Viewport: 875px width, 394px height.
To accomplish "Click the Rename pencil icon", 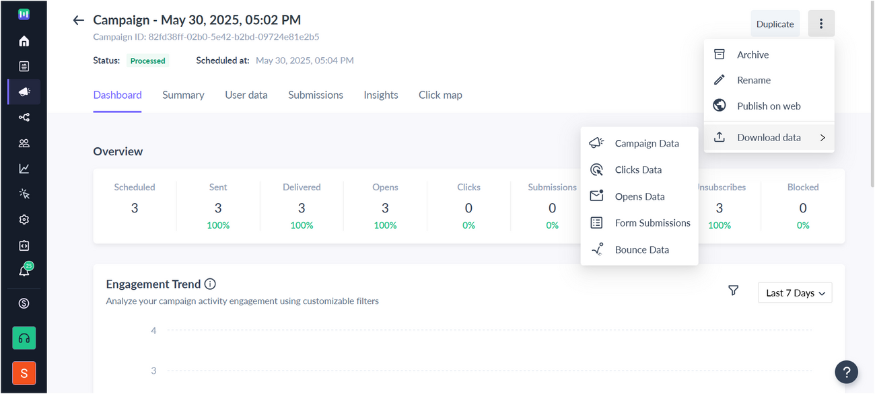I will (720, 80).
